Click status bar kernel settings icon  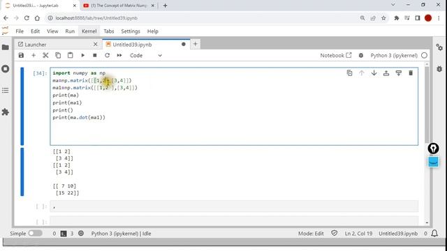81,234
